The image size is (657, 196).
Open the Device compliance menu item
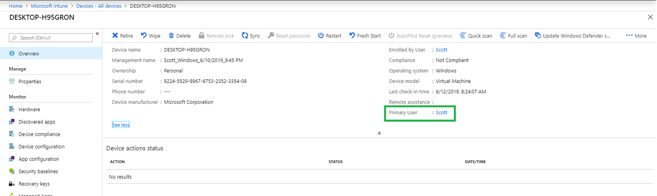tap(51, 134)
